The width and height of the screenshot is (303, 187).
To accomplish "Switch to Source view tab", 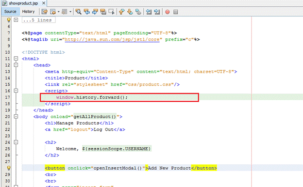I will (10, 12).
